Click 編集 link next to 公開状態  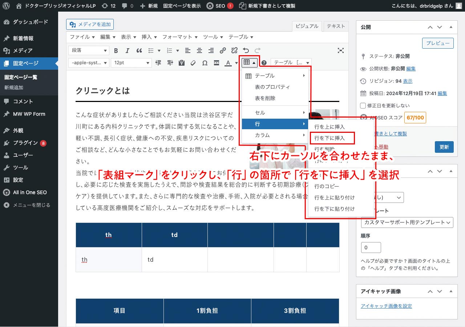click(x=411, y=69)
